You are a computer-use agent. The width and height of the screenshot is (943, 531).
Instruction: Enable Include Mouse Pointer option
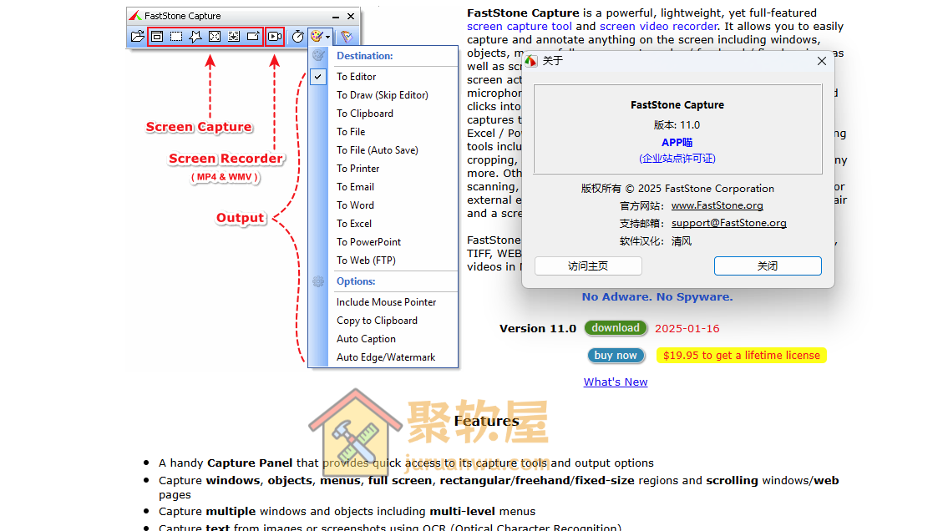point(386,302)
